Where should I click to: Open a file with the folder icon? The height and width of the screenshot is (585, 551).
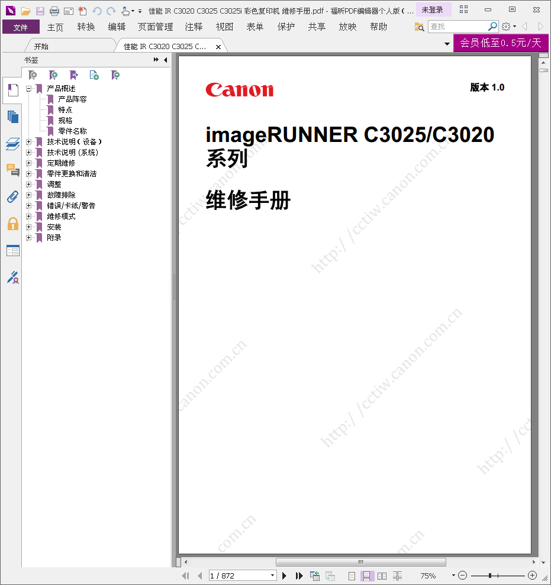point(26,11)
